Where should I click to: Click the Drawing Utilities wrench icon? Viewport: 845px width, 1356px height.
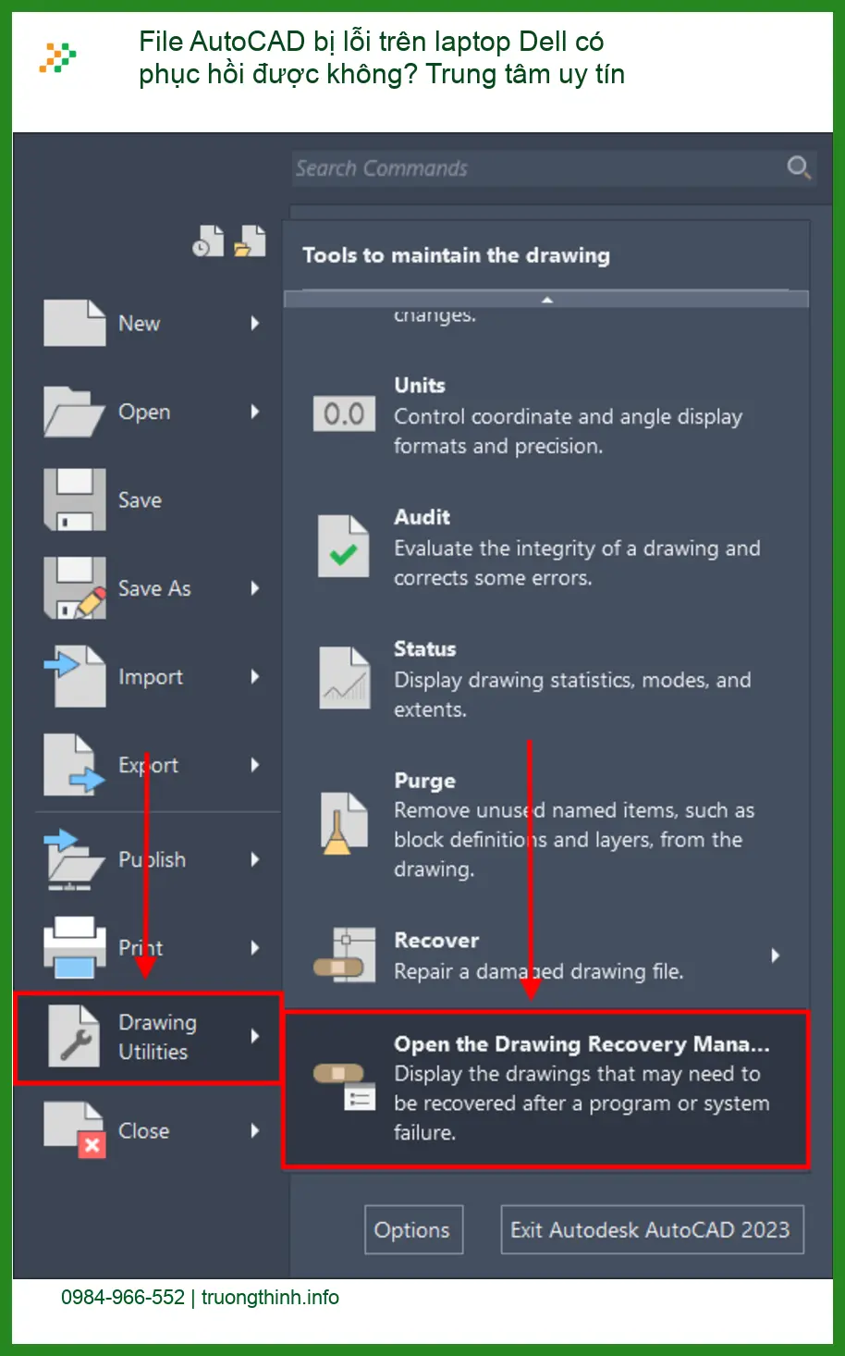click(x=75, y=1036)
